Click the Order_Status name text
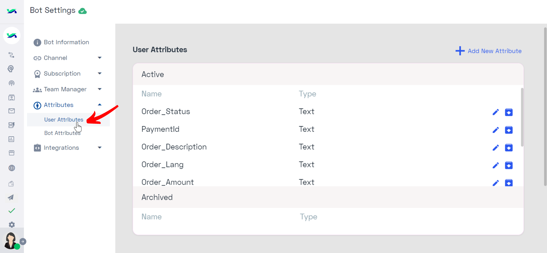The width and height of the screenshot is (547, 253). click(166, 112)
